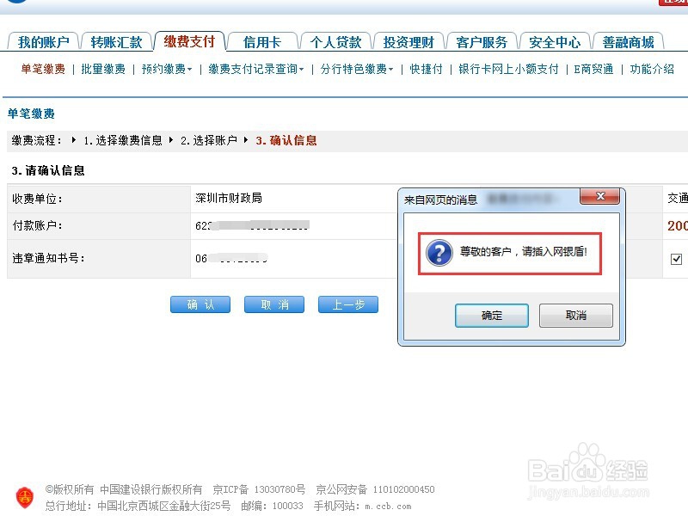Uncheck the checkbox on the right side
The image size is (688, 516).
click(x=676, y=259)
